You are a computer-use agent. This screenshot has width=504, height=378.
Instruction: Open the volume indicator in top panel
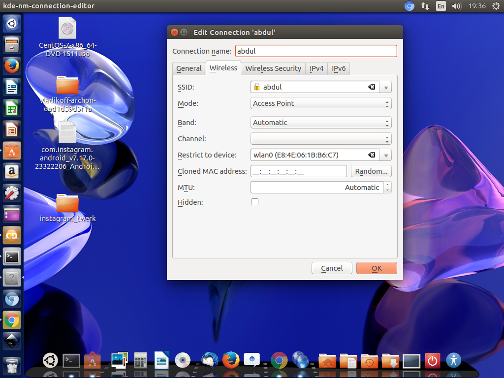click(456, 6)
